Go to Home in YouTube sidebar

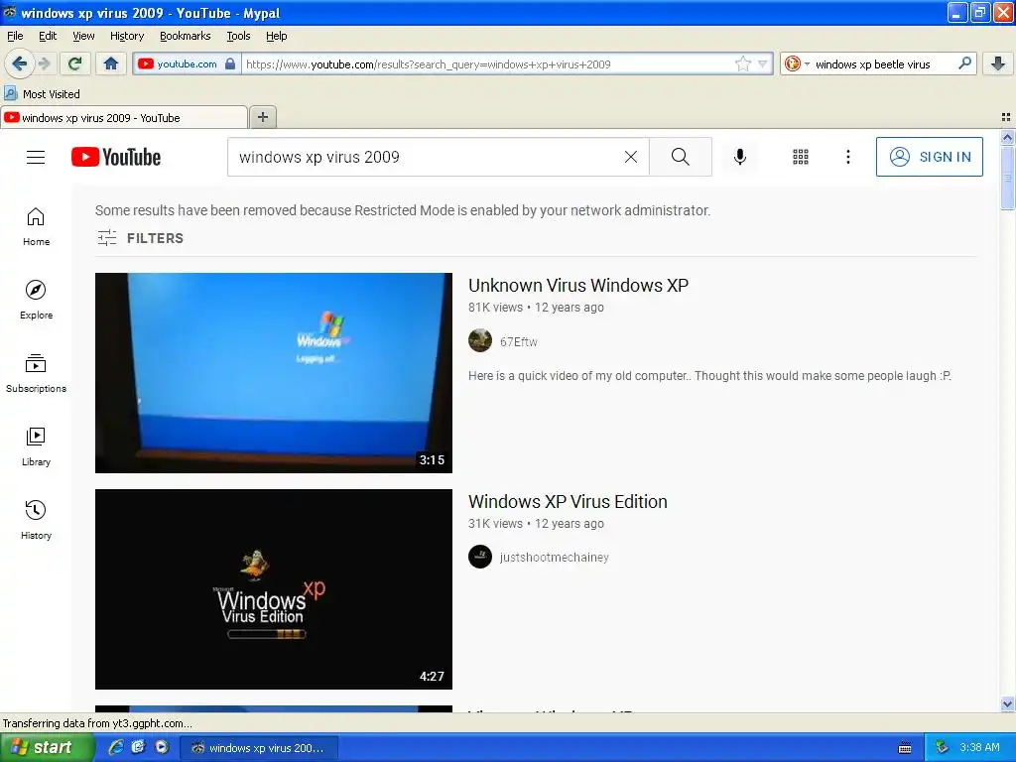pyautogui.click(x=36, y=227)
